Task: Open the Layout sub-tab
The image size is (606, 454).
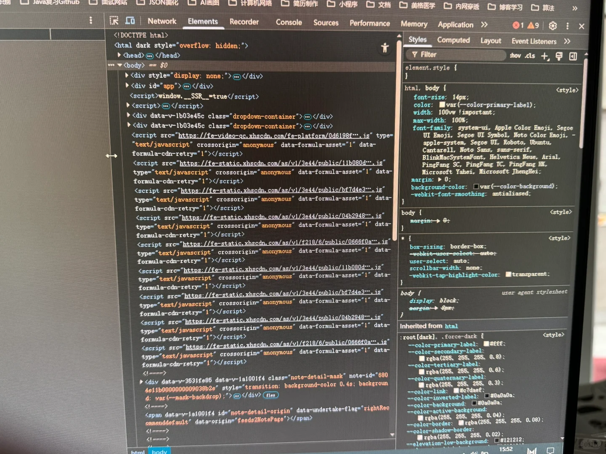Action: [x=491, y=41]
